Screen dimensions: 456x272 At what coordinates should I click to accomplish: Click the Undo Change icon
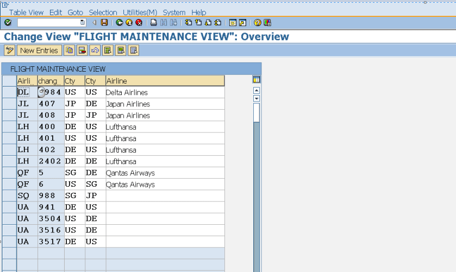(95, 50)
